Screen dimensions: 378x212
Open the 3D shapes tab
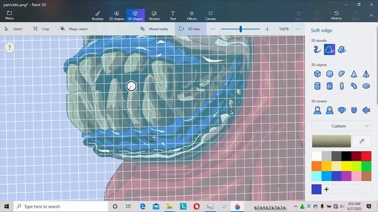pos(135,15)
